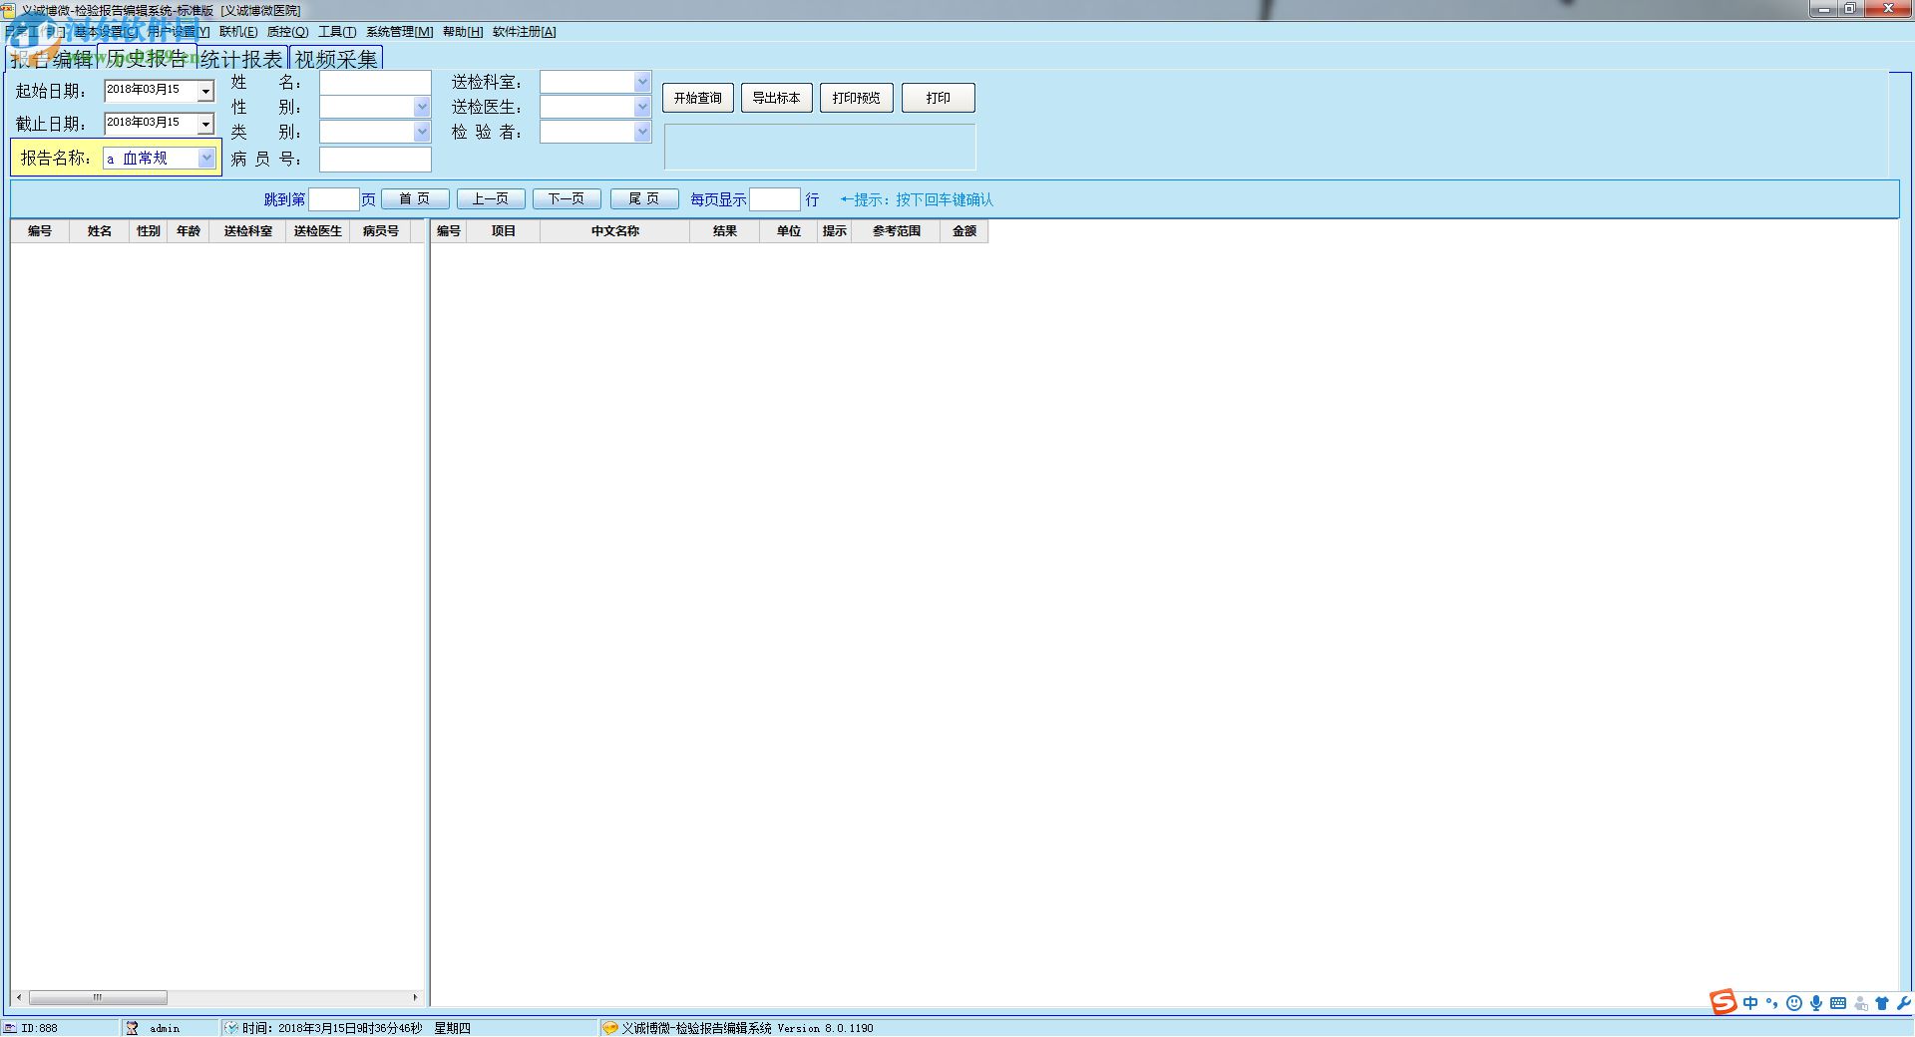Open the 工具(T) menu

337,32
